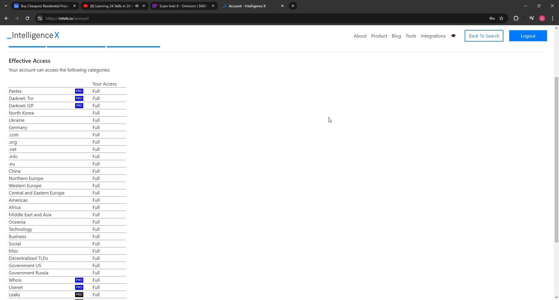Open the Chrome profile avatar

[542, 18]
